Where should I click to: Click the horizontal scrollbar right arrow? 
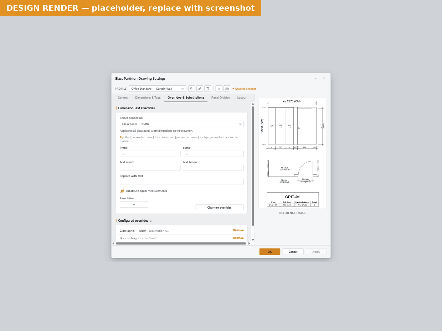[x=249, y=243]
